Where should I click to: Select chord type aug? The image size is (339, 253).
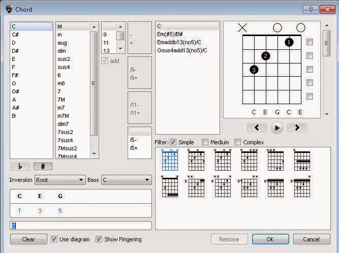pos(73,43)
